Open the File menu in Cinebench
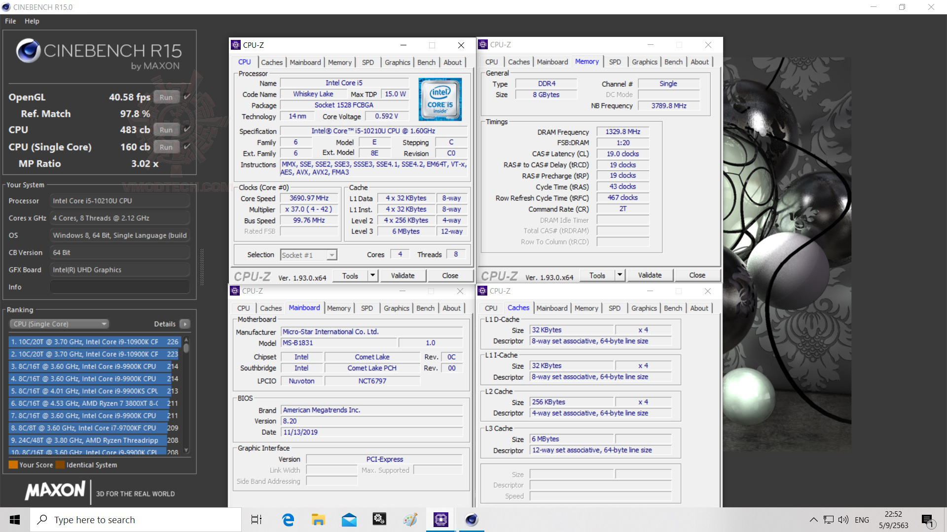947x532 pixels. [x=9, y=21]
